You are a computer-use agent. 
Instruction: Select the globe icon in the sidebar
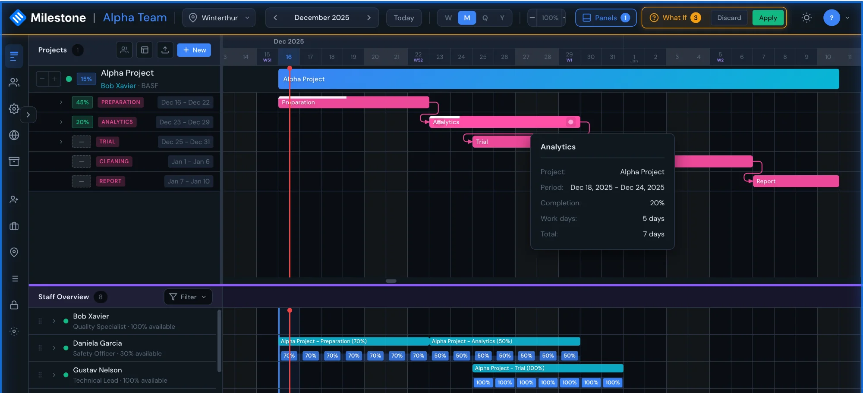(14, 135)
